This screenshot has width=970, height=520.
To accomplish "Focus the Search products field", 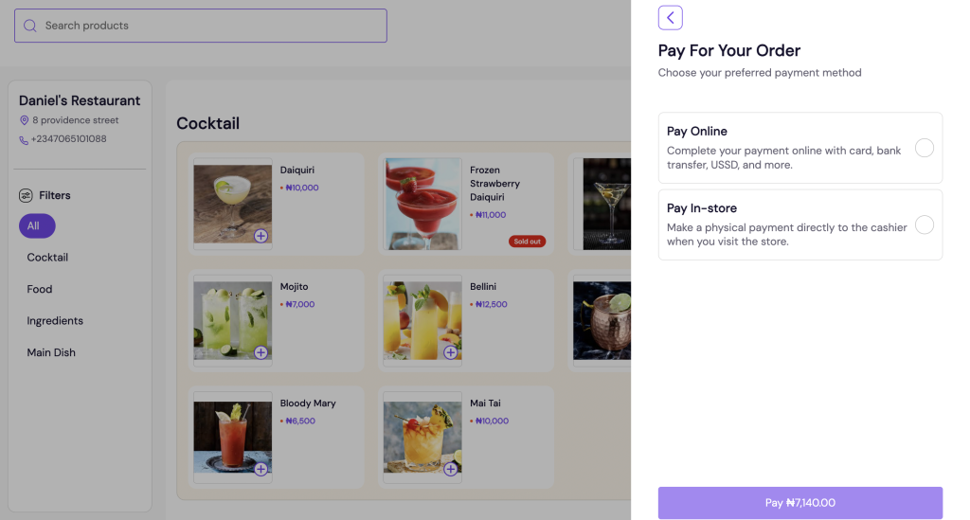I will coord(208,26).
